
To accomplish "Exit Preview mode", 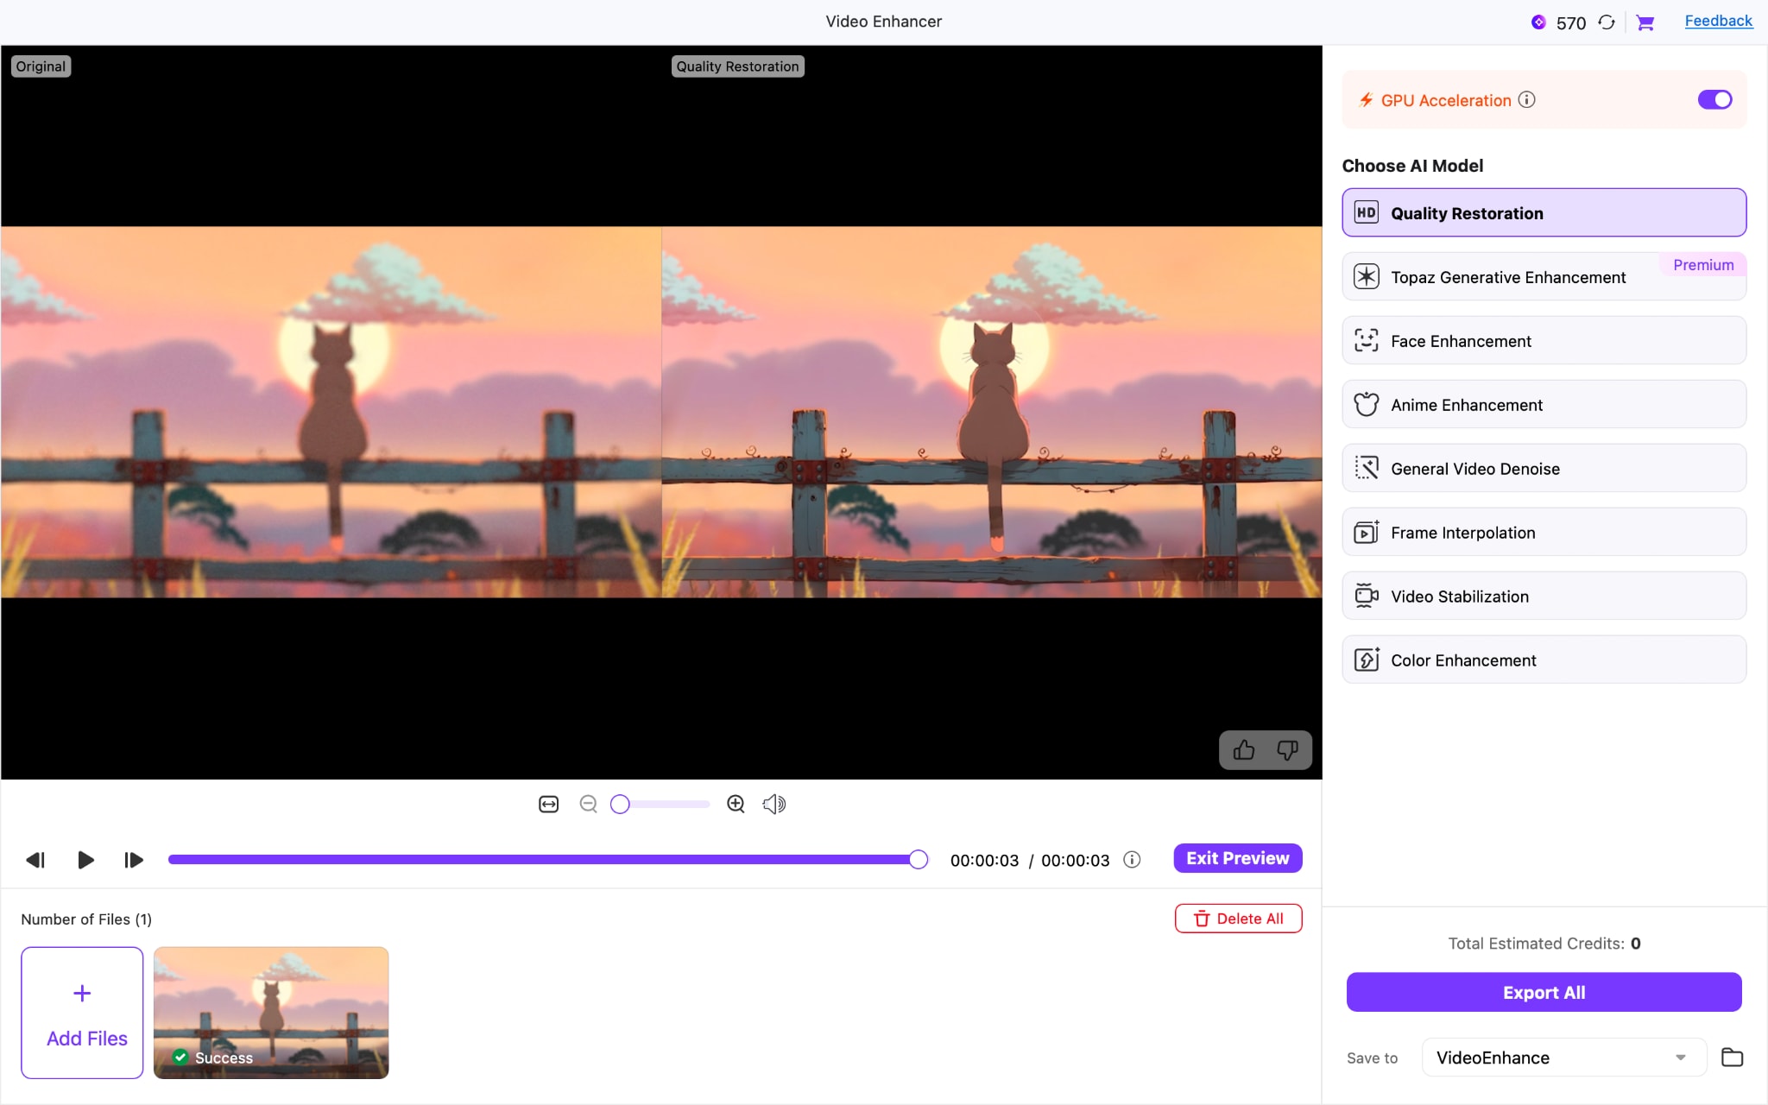I will tap(1236, 858).
